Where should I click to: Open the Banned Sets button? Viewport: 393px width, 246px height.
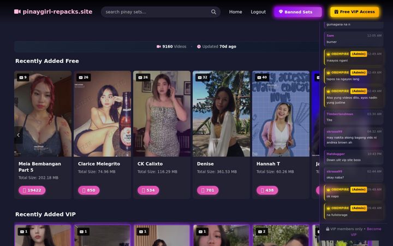coord(298,12)
